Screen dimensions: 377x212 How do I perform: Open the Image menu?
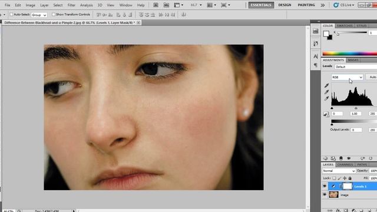[x=30, y=5]
